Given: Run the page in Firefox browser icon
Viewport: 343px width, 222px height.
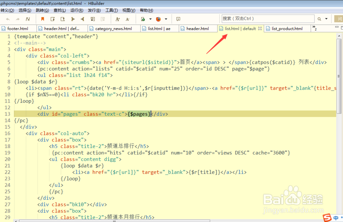Looking at the screenshot, I should pos(158,19).
